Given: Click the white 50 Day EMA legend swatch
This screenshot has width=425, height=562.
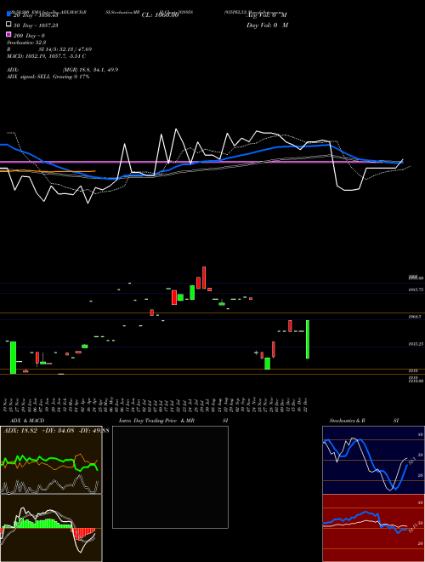Looking at the screenshot, I should [8, 25].
